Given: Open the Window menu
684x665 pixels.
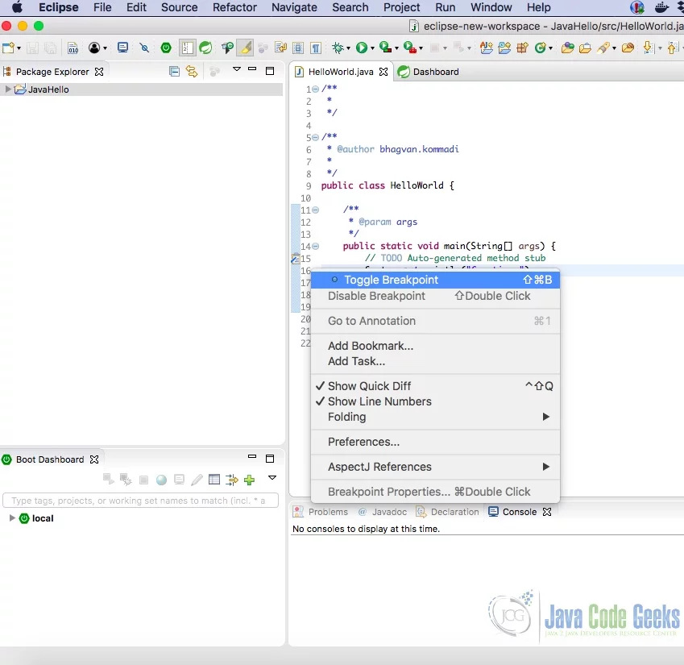Looking at the screenshot, I should 491,7.
